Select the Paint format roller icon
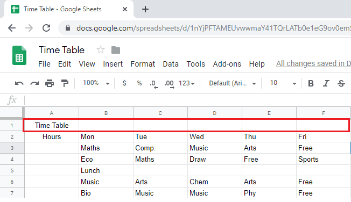 (65, 83)
